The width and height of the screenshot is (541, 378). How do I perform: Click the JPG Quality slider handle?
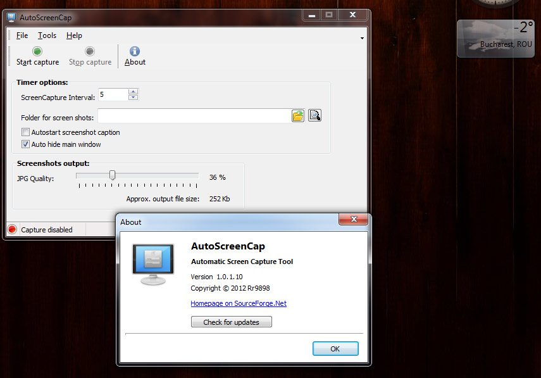tap(112, 175)
